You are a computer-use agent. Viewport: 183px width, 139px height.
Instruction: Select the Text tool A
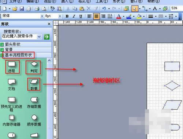pos(155,8)
